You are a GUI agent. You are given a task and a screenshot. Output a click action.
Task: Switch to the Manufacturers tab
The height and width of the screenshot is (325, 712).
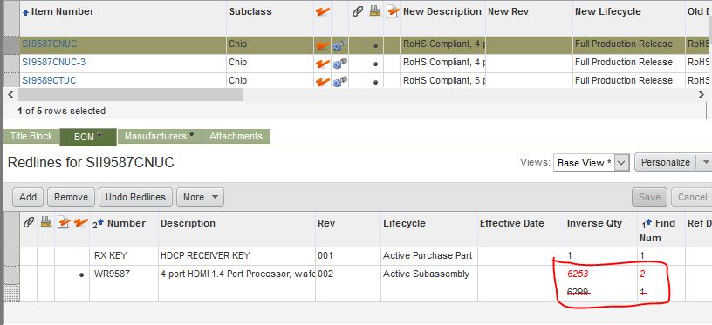pos(160,136)
